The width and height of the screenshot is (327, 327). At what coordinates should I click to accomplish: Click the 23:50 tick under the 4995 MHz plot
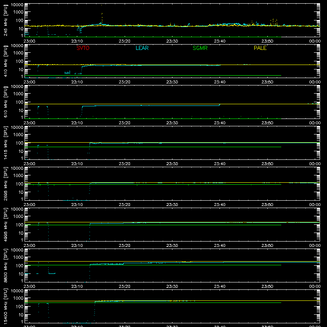pos(267,246)
